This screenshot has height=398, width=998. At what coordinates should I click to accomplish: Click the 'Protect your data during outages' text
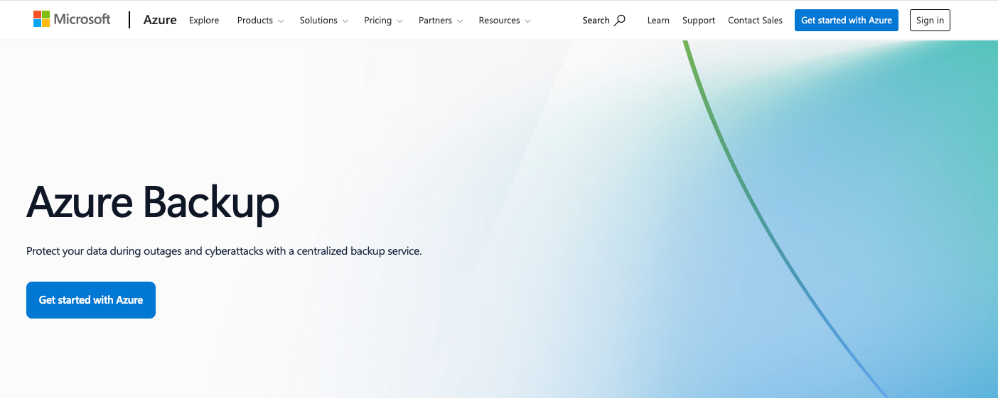tap(224, 251)
